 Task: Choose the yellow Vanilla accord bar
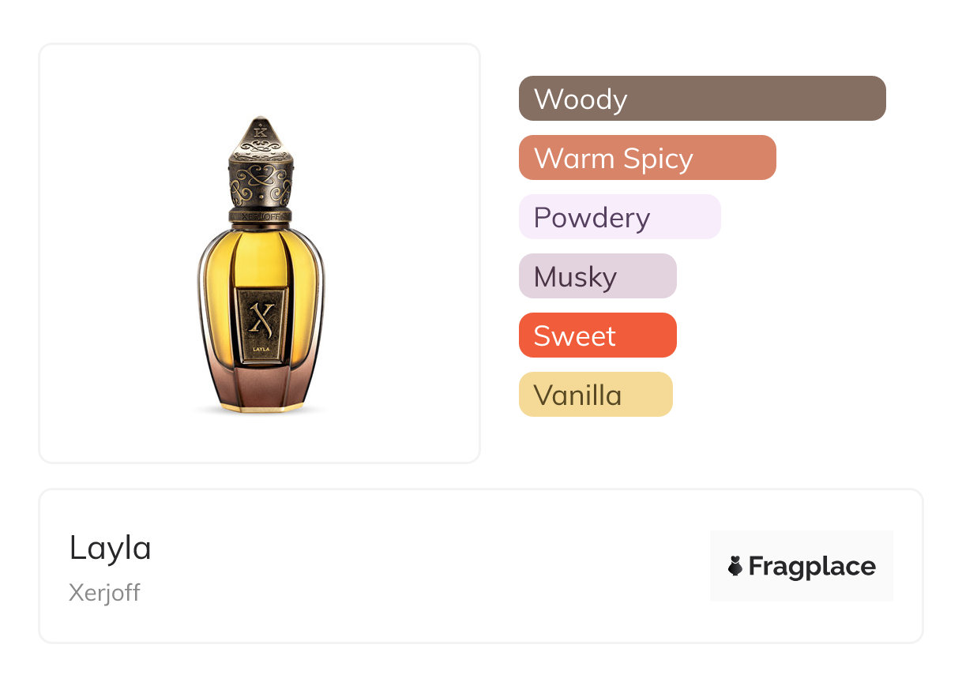595,395
